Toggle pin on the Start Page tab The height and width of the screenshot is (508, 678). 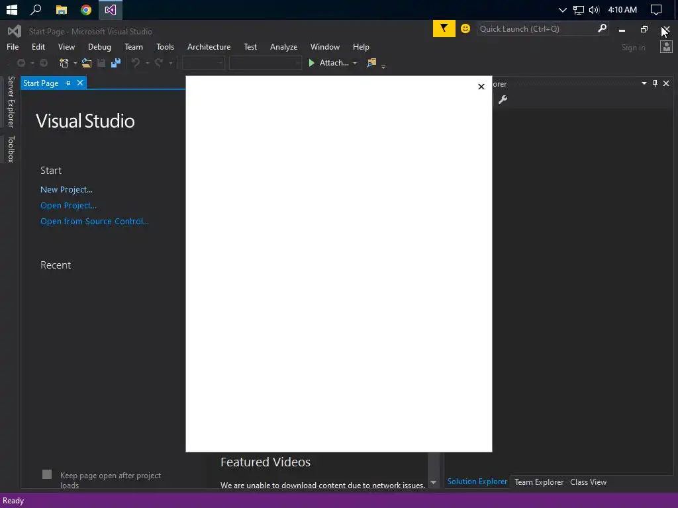(x=68, y=83)
